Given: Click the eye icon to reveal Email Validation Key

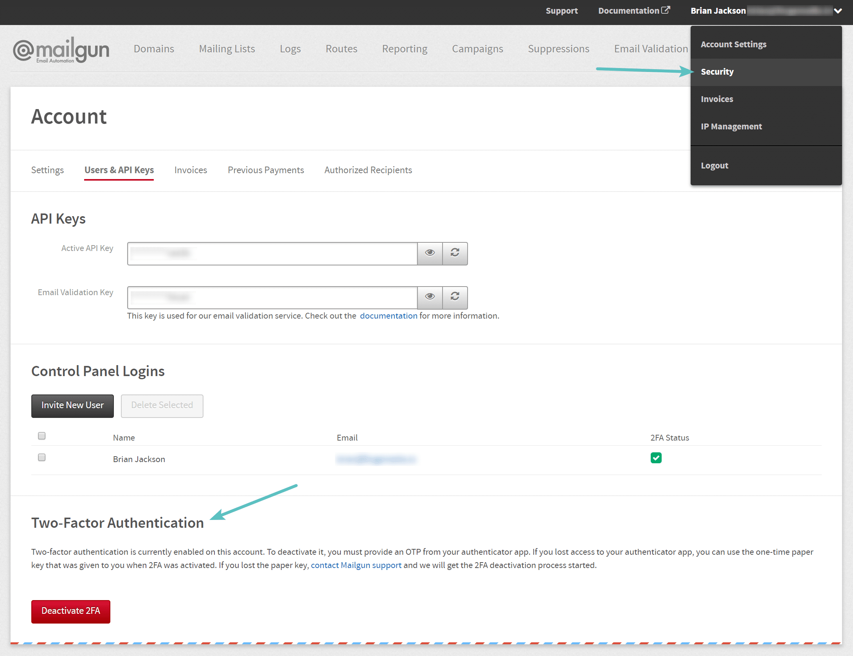Looking at the screenshot, I should (430, 296).
